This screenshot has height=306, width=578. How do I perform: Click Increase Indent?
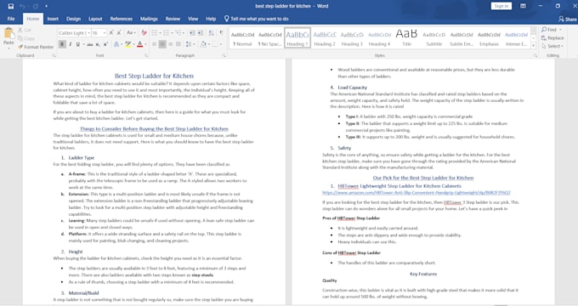pyautogui.click(x=200, y=33)
